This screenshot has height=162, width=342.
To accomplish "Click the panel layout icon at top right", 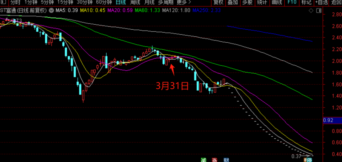I will point(319,10).
